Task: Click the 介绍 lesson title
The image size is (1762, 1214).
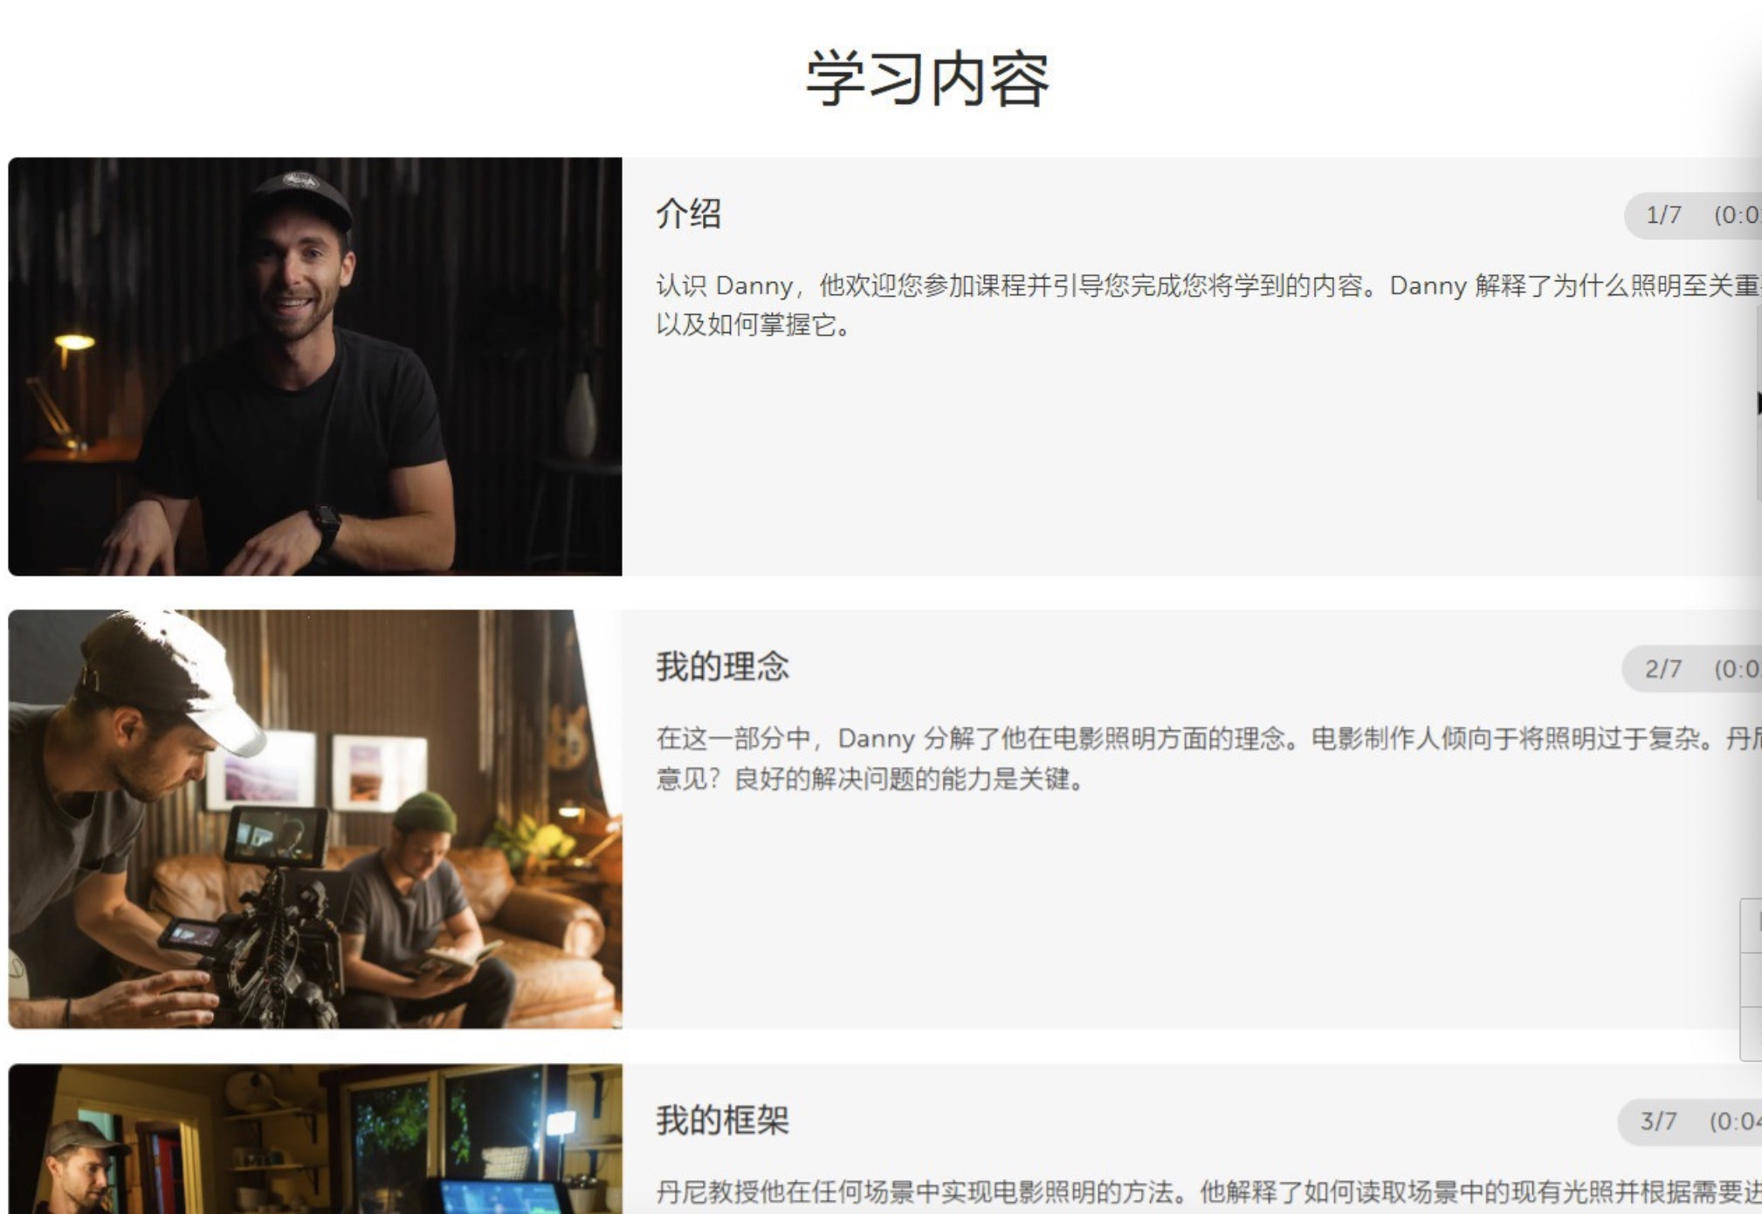Action: click(x=689, y=214)
